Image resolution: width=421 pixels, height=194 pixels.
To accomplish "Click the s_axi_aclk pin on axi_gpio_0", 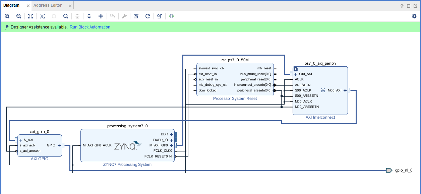I will (27, 145).
